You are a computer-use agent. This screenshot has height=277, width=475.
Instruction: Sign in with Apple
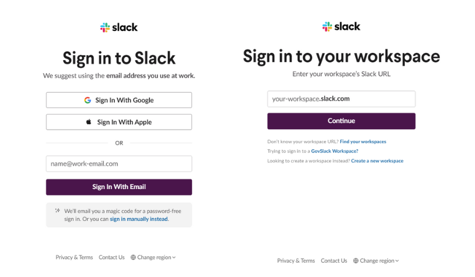[x=119, y=122]
